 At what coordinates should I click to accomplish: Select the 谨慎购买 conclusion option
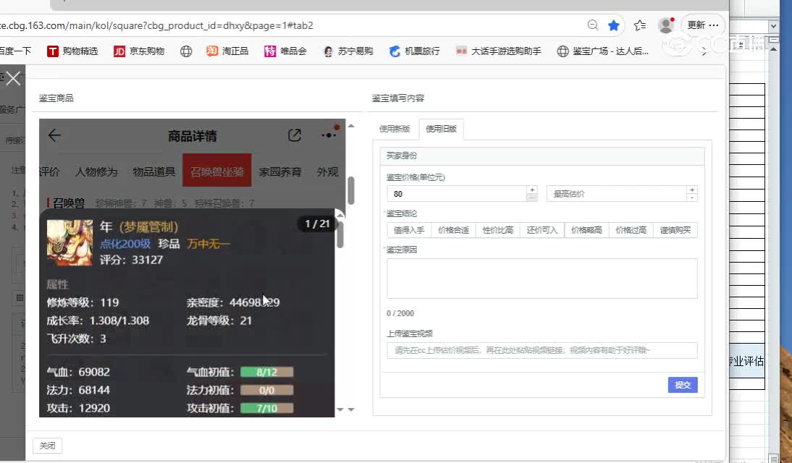[675, 230]
